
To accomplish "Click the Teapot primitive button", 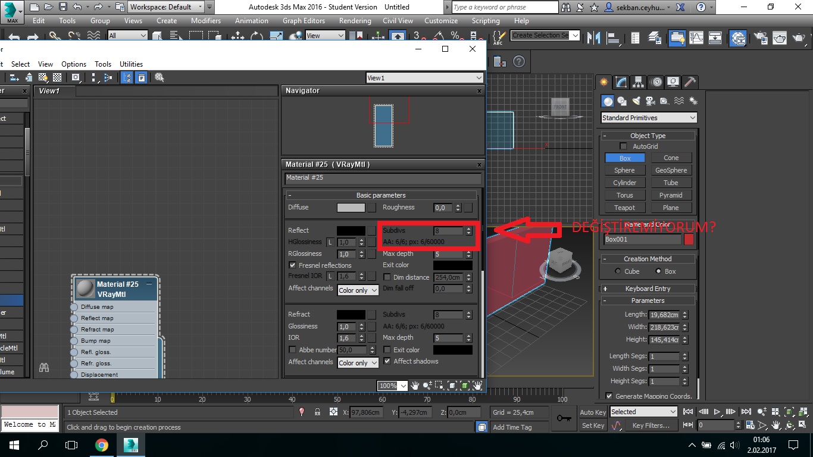I will [625, 208].
